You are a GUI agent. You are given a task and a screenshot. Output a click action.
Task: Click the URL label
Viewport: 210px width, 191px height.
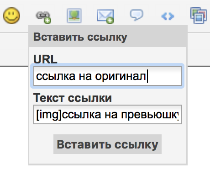[x=45, y=59]
